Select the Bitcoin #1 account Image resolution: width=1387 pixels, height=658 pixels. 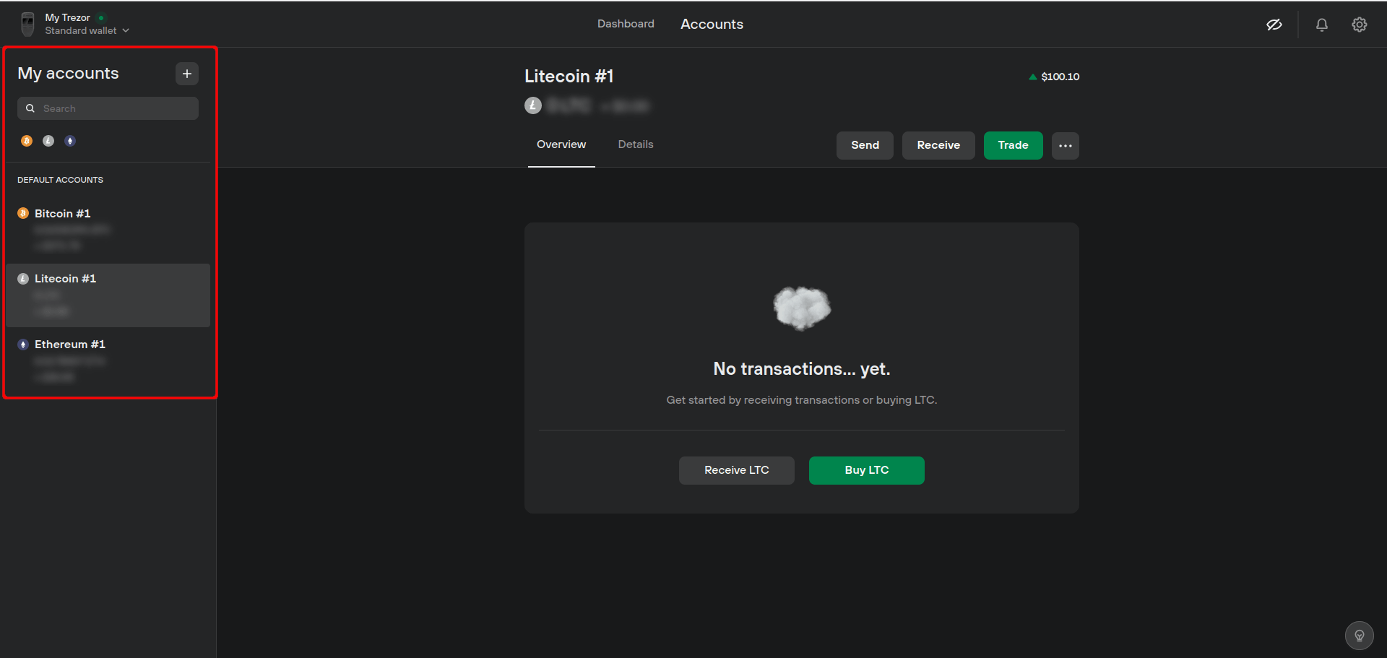[108, 230]
